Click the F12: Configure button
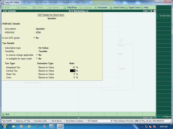This screenshot has width=173, height=129. click(164, 116)
